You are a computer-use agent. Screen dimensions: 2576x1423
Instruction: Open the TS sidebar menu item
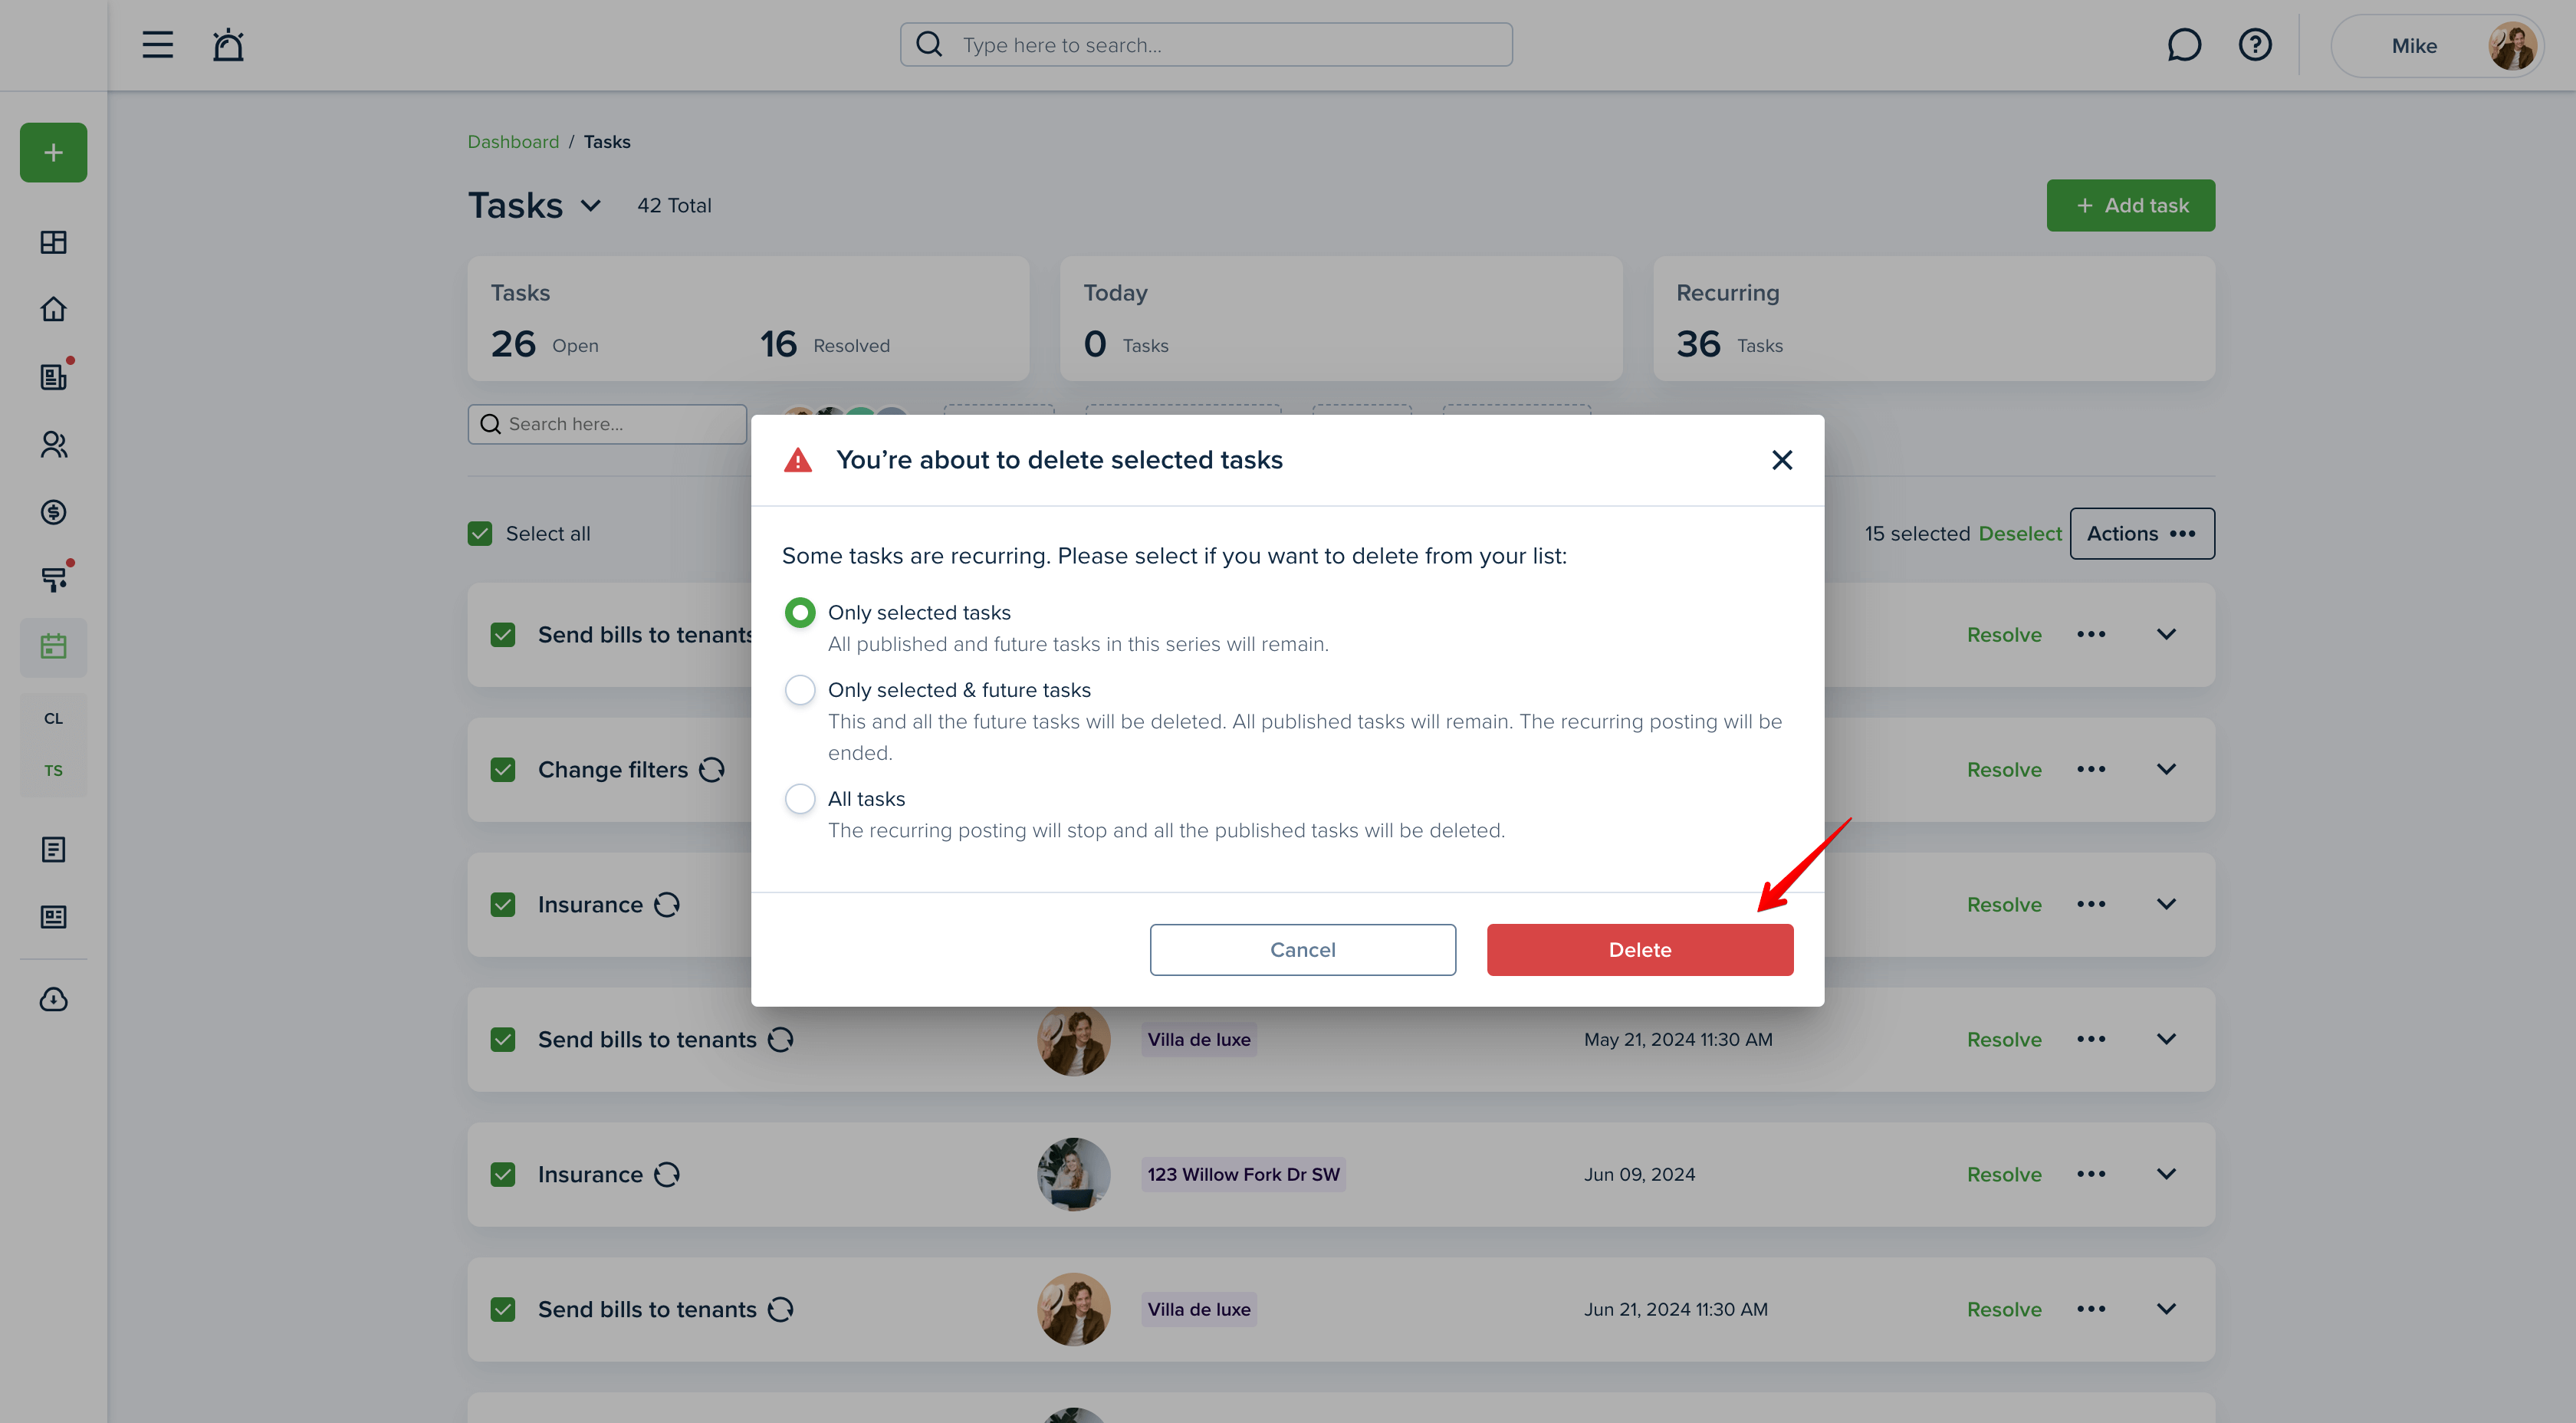[54, 770]
